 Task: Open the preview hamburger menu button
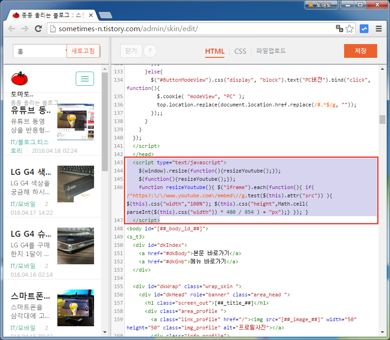(x=85, y=78)
